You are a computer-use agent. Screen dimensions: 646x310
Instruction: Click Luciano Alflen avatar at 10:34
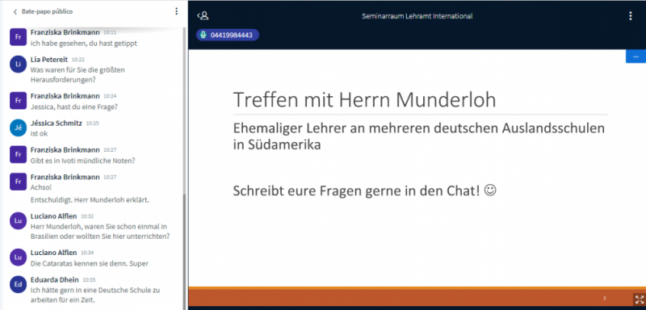pyautogui.click(x=18, y=258)
